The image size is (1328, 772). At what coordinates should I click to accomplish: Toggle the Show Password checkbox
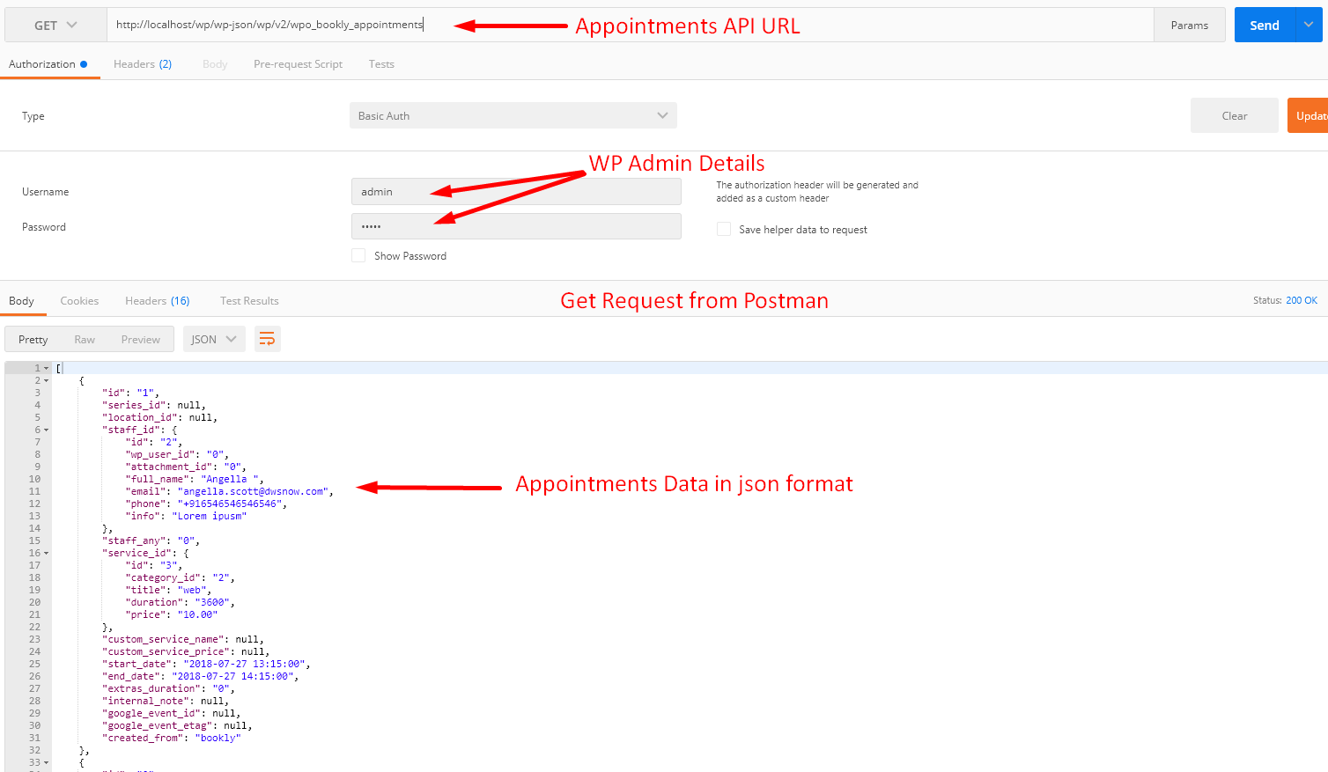coord(358,255)
